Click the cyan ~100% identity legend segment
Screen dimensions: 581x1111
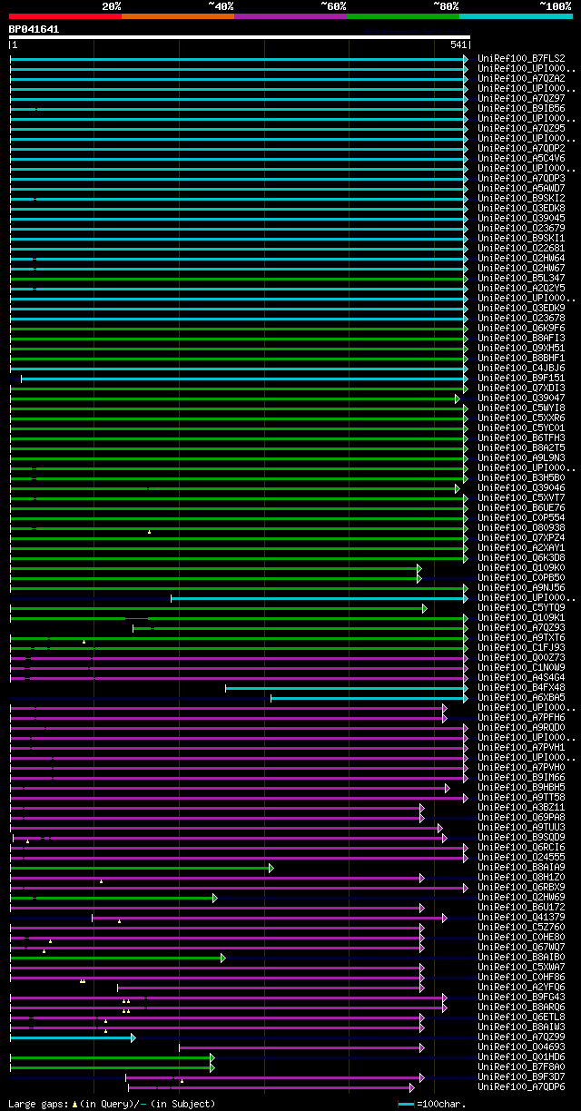(516, 16)
